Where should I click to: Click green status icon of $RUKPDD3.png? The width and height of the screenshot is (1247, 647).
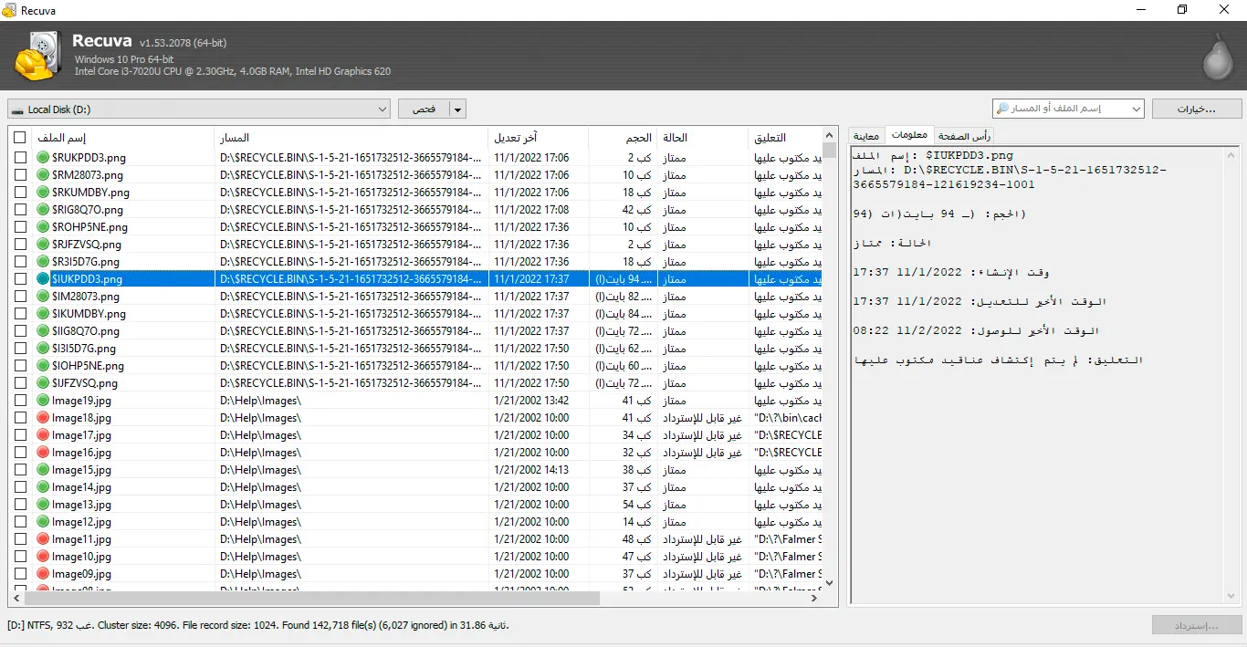tap(43, 158)
